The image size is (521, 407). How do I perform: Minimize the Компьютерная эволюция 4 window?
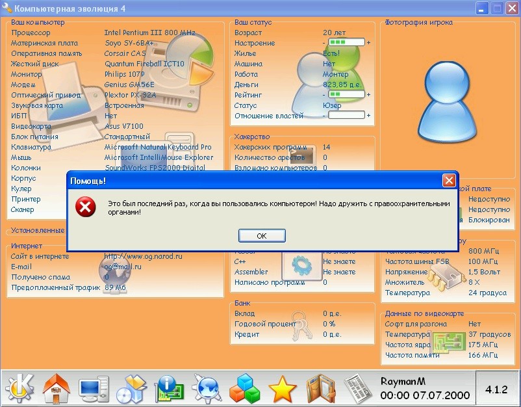point(481,8)
